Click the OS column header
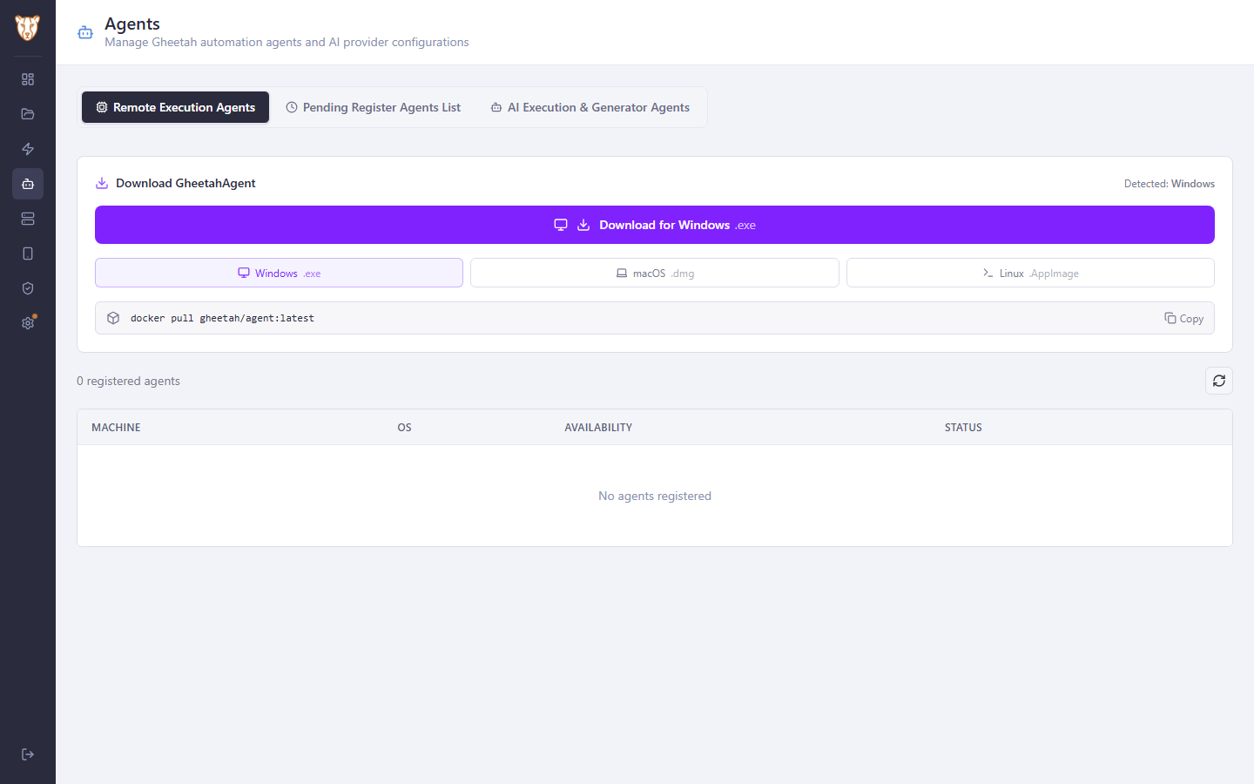Screen dimensions: 1254x784 point(404,427)
